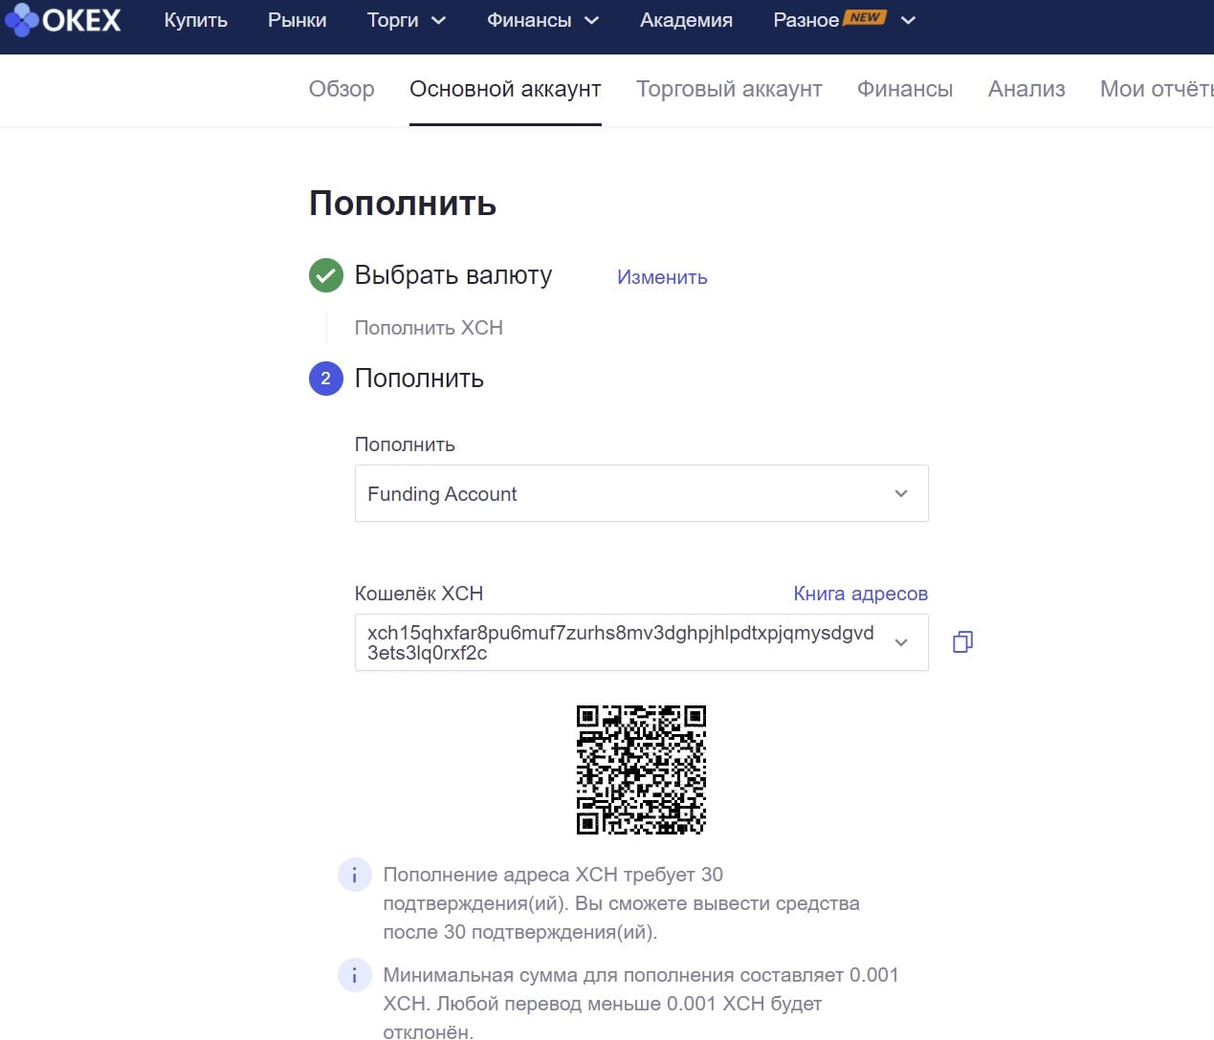Expand the Торги dropdown menu
The image size is (1214, 1040).
coord(407,20)
